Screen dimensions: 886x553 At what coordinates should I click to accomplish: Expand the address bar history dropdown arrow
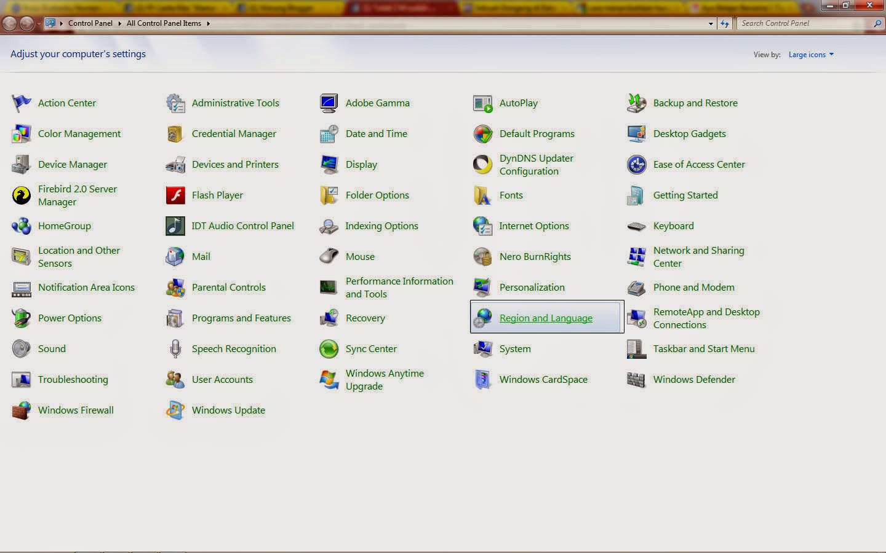click(x=711, y=23)
